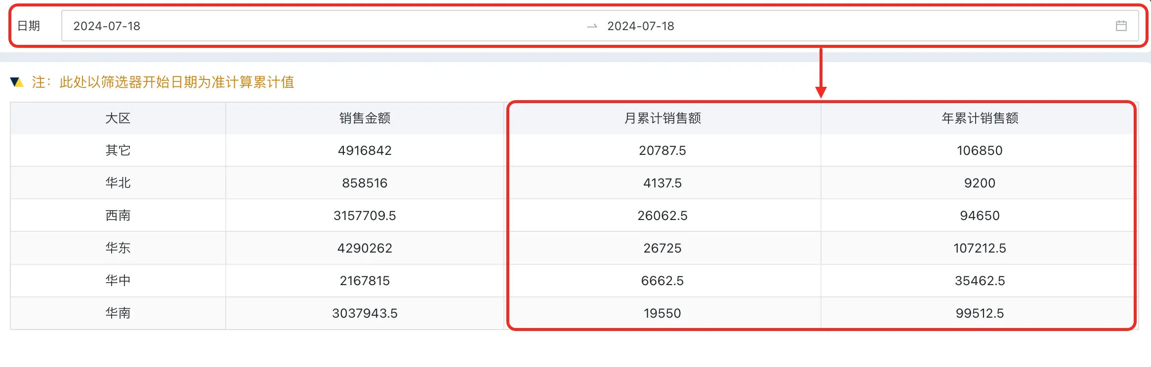Viewport: 1151px width, 367px height.
Task: Click the orange note about 累计值 calculation
Action: pyautogui.click(x=163, y=82)
